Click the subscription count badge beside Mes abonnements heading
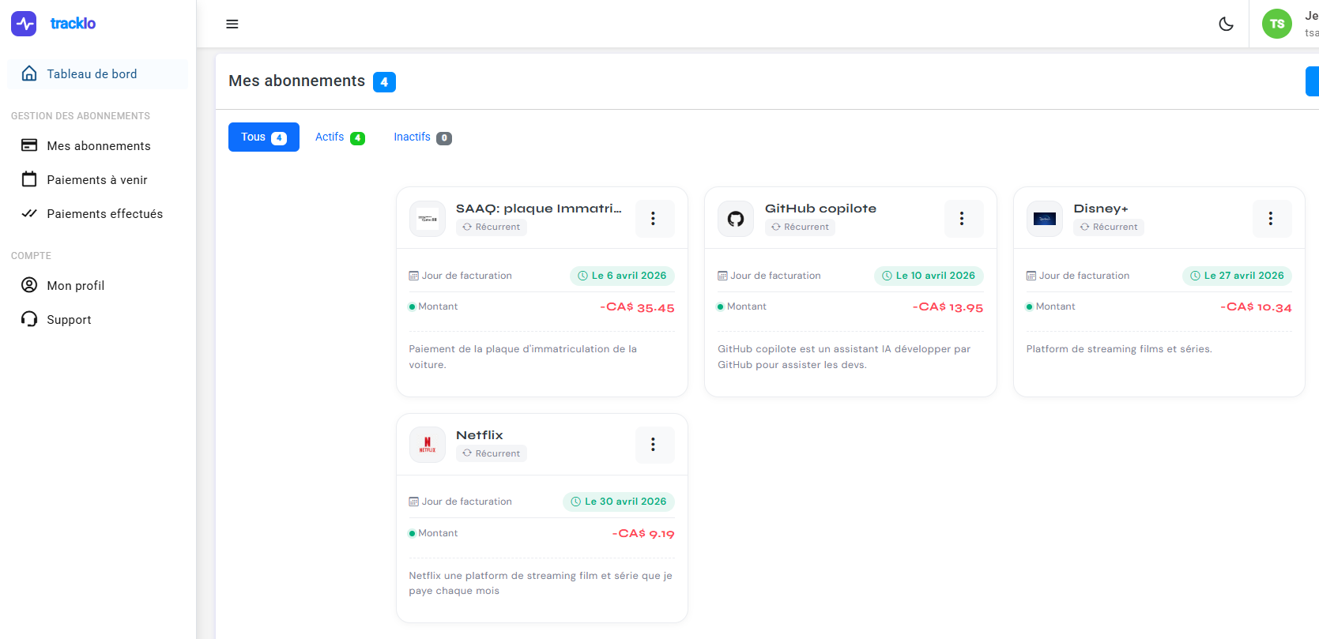The width and height of the screenshot is (1319, 639). (384, 81)
